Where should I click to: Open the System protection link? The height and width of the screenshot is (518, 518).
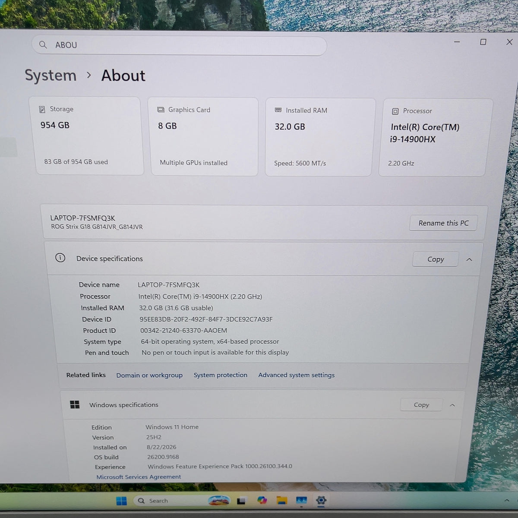[x=220, y=375]
